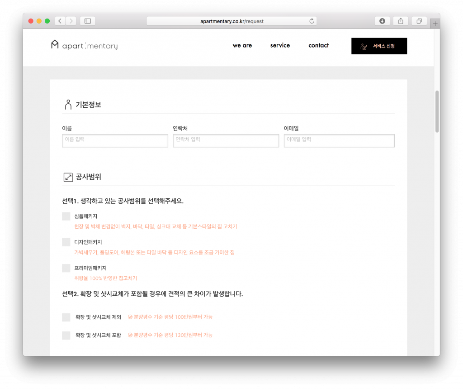This screenshot has height=389, width=463.
Task: Click the green fullscreen window button
Action: click(x=47, y=21)
